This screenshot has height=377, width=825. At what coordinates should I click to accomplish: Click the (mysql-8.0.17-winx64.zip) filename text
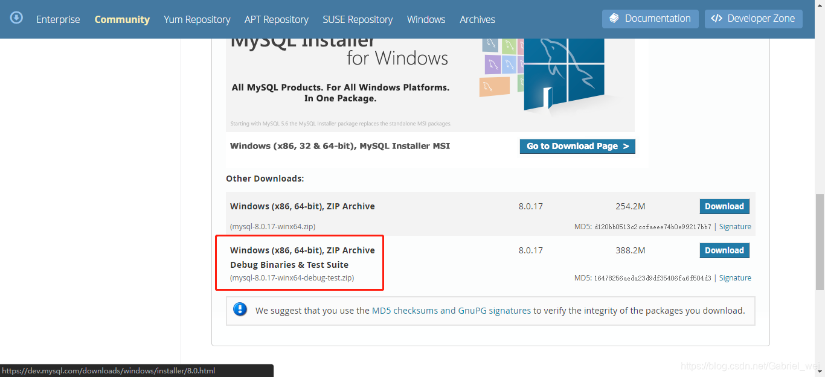click(272, 227)
